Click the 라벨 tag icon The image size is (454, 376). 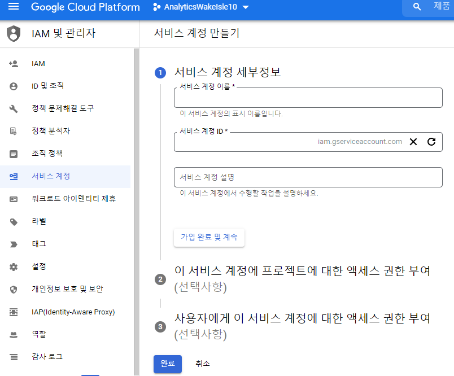(x=14, y=222)
